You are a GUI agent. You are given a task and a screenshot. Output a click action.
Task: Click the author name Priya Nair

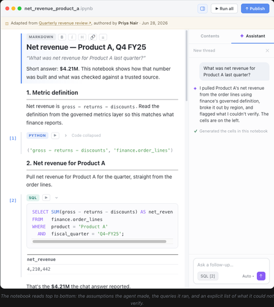[x=128, y=23]
